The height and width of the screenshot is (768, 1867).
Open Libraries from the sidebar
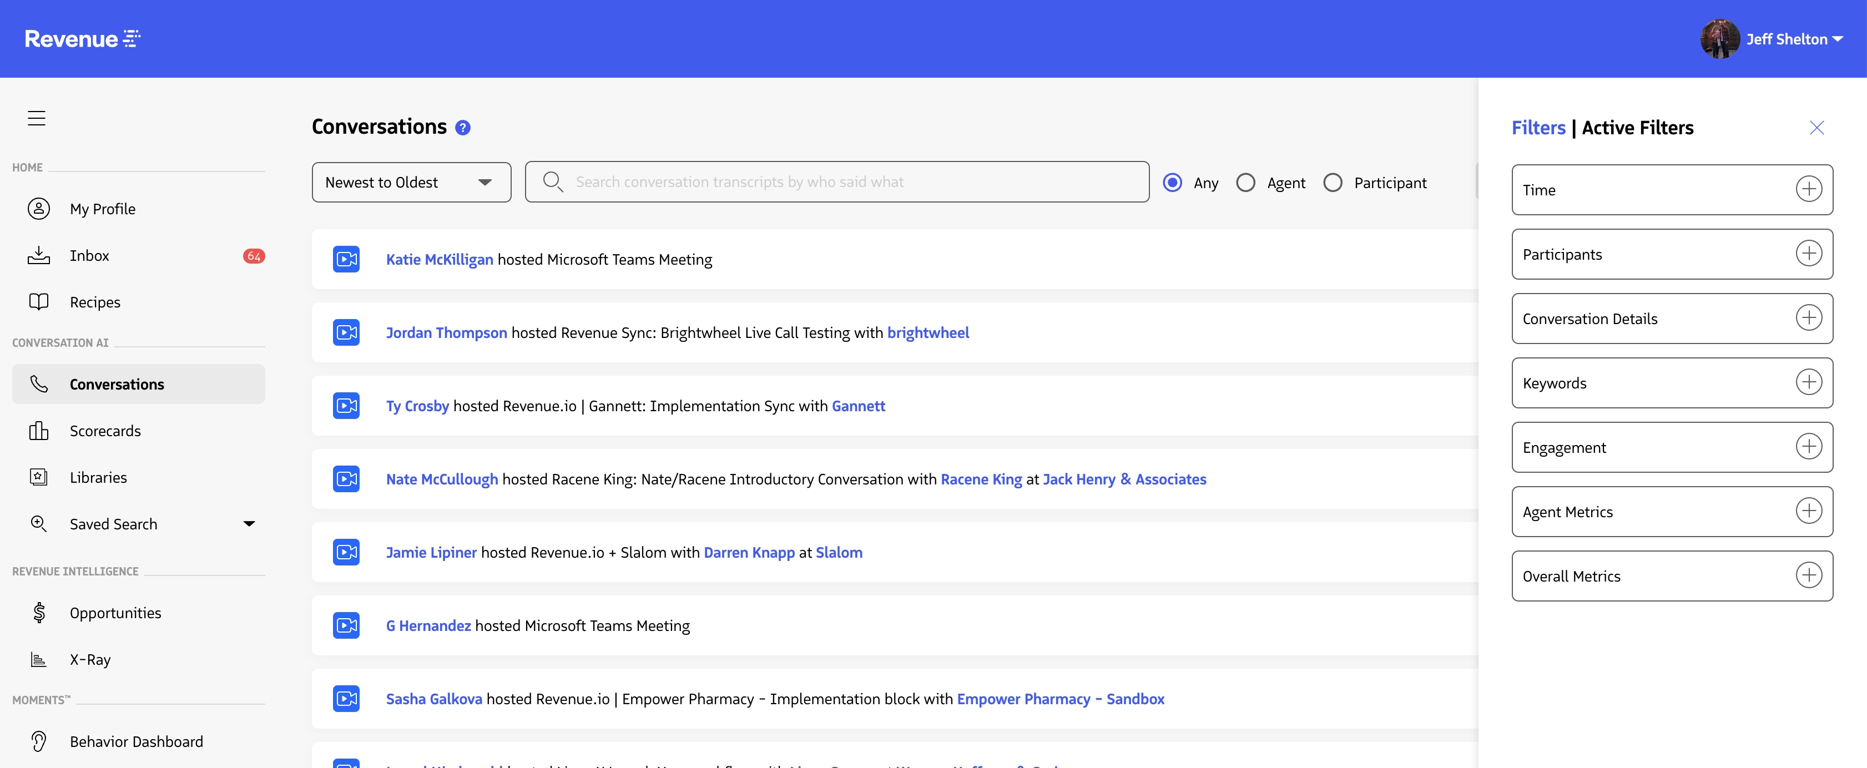coord(98,477)
